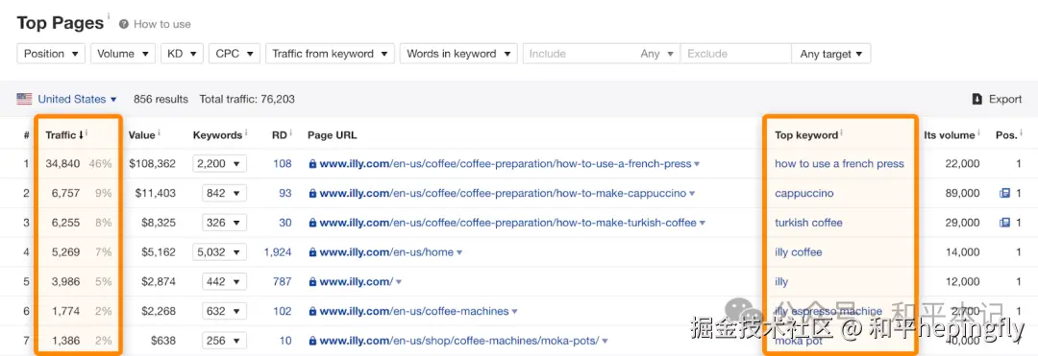This screenshot has height=356, width=1038.
Task: Open the how-to-make-cappuccino page URL
Action: [503, 193]
